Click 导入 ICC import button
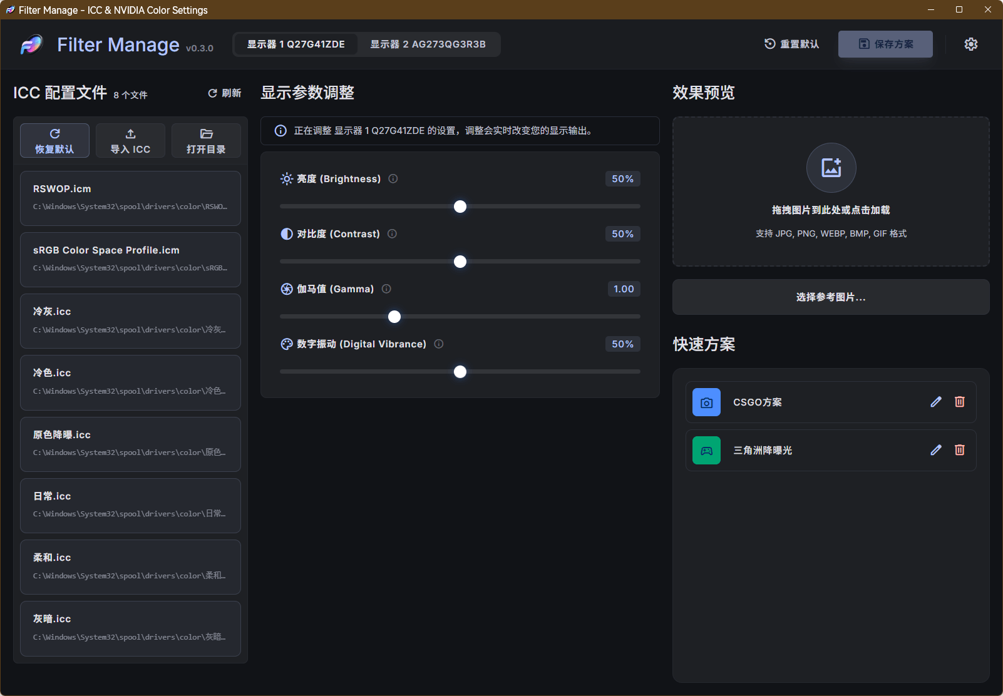The image size is (1003, 696). click(130, 140)
